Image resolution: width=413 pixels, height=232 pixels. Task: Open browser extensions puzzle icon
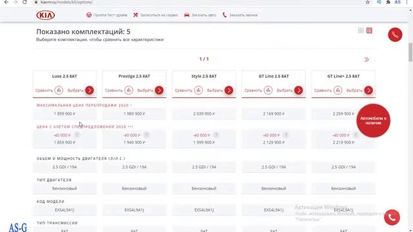(388, 2)
